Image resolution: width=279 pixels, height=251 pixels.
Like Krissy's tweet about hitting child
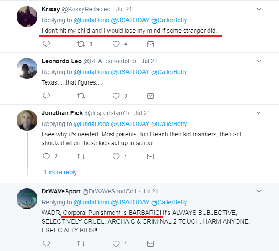tap(116, 44)
